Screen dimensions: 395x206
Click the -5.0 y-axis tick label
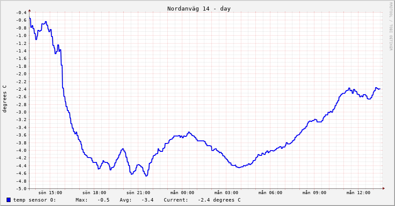[21, 188]
